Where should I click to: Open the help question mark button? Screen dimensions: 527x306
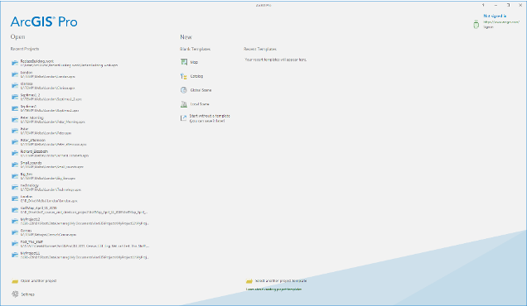pyautogui.click(x=483, y=5)
